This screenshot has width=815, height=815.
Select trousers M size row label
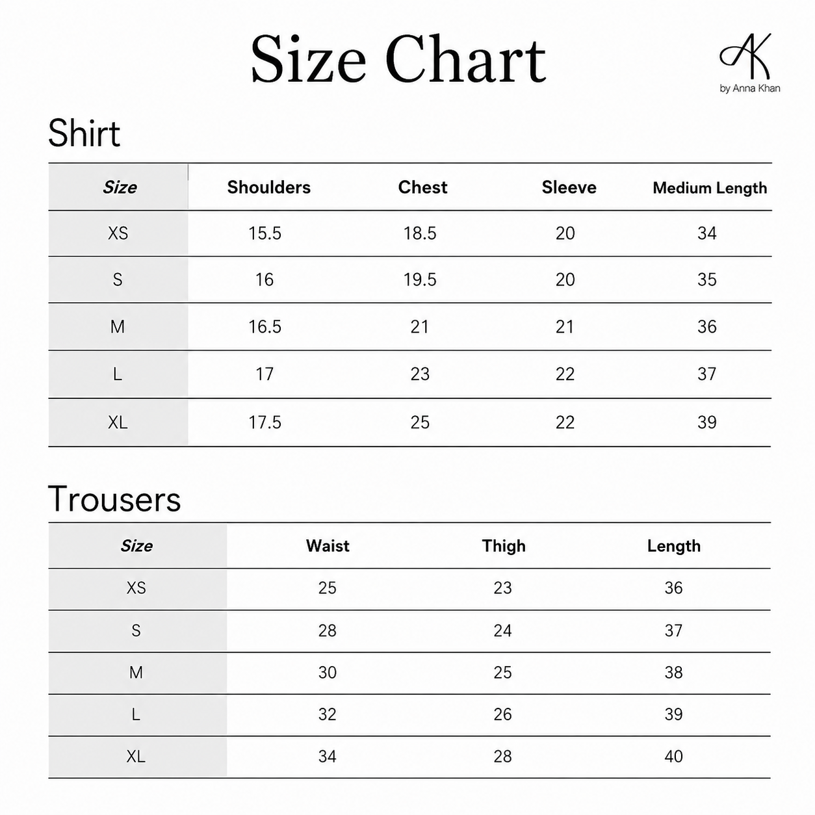pyautogui.click(x=136, y=673)
